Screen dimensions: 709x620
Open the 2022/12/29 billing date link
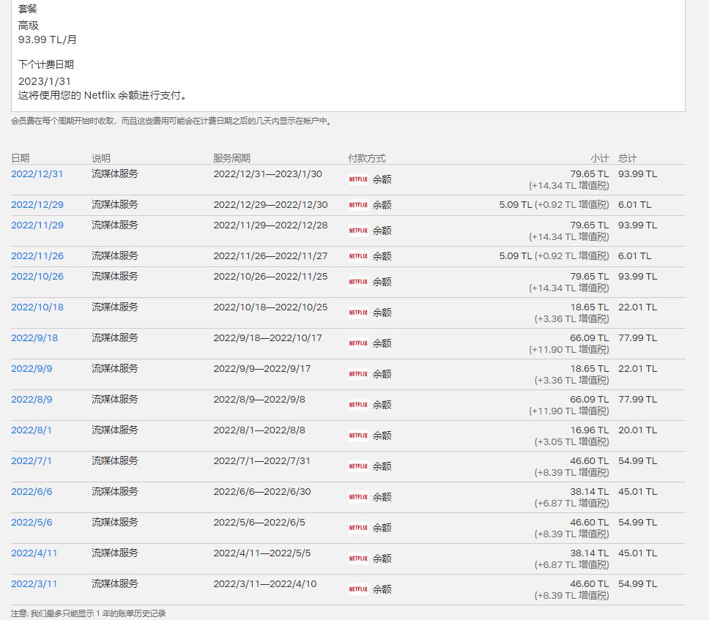pyautogui.click(x=37, y=205)
